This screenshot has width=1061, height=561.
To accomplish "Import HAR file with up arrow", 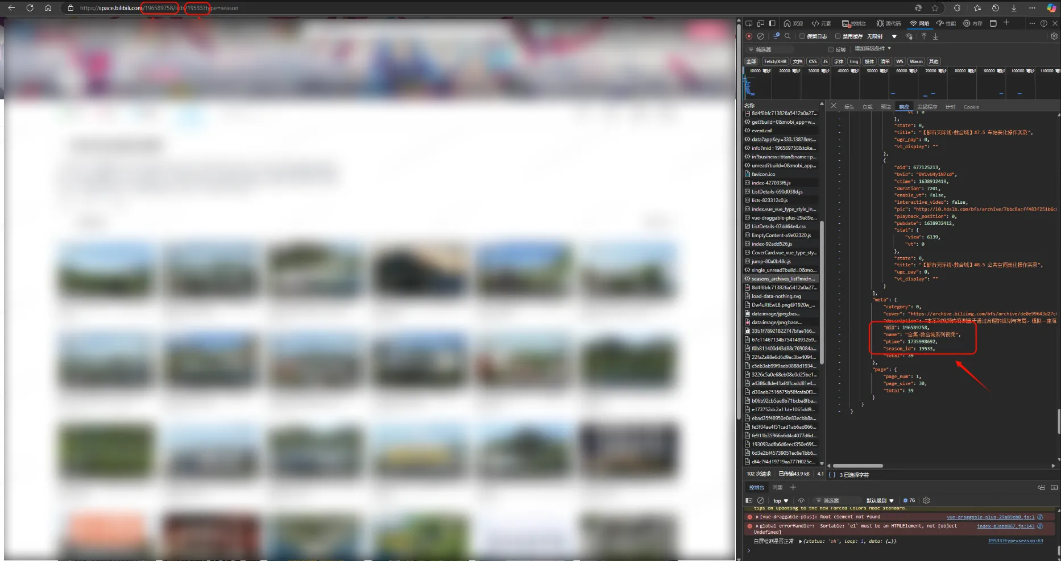I will (924, 36).
